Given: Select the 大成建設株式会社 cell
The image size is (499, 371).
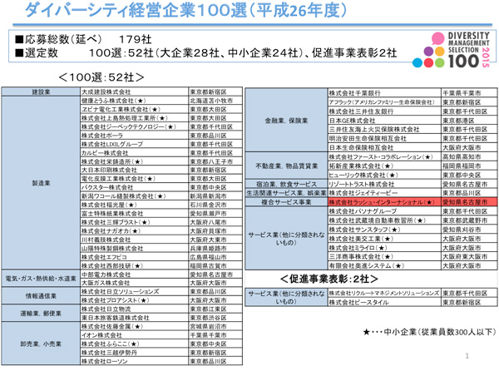Looking at the screenshot, I should click(x=134, y=92).
